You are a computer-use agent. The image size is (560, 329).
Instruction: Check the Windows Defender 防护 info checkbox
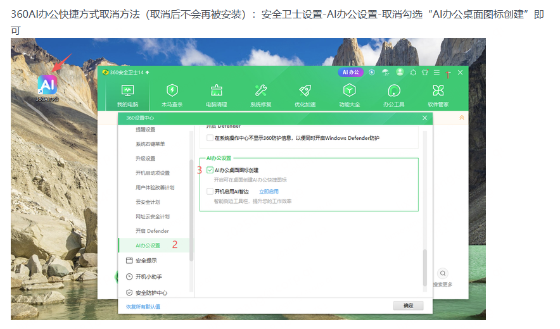coord(210,138)
